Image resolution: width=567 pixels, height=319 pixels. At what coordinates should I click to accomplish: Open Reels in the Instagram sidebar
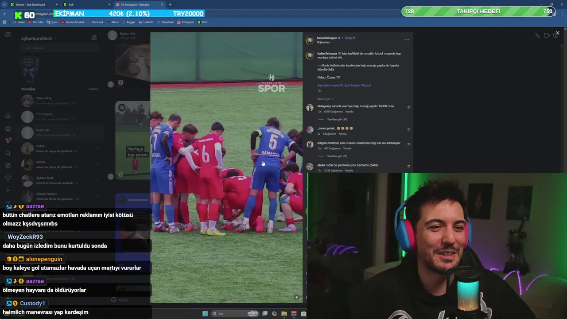point(8,128)
